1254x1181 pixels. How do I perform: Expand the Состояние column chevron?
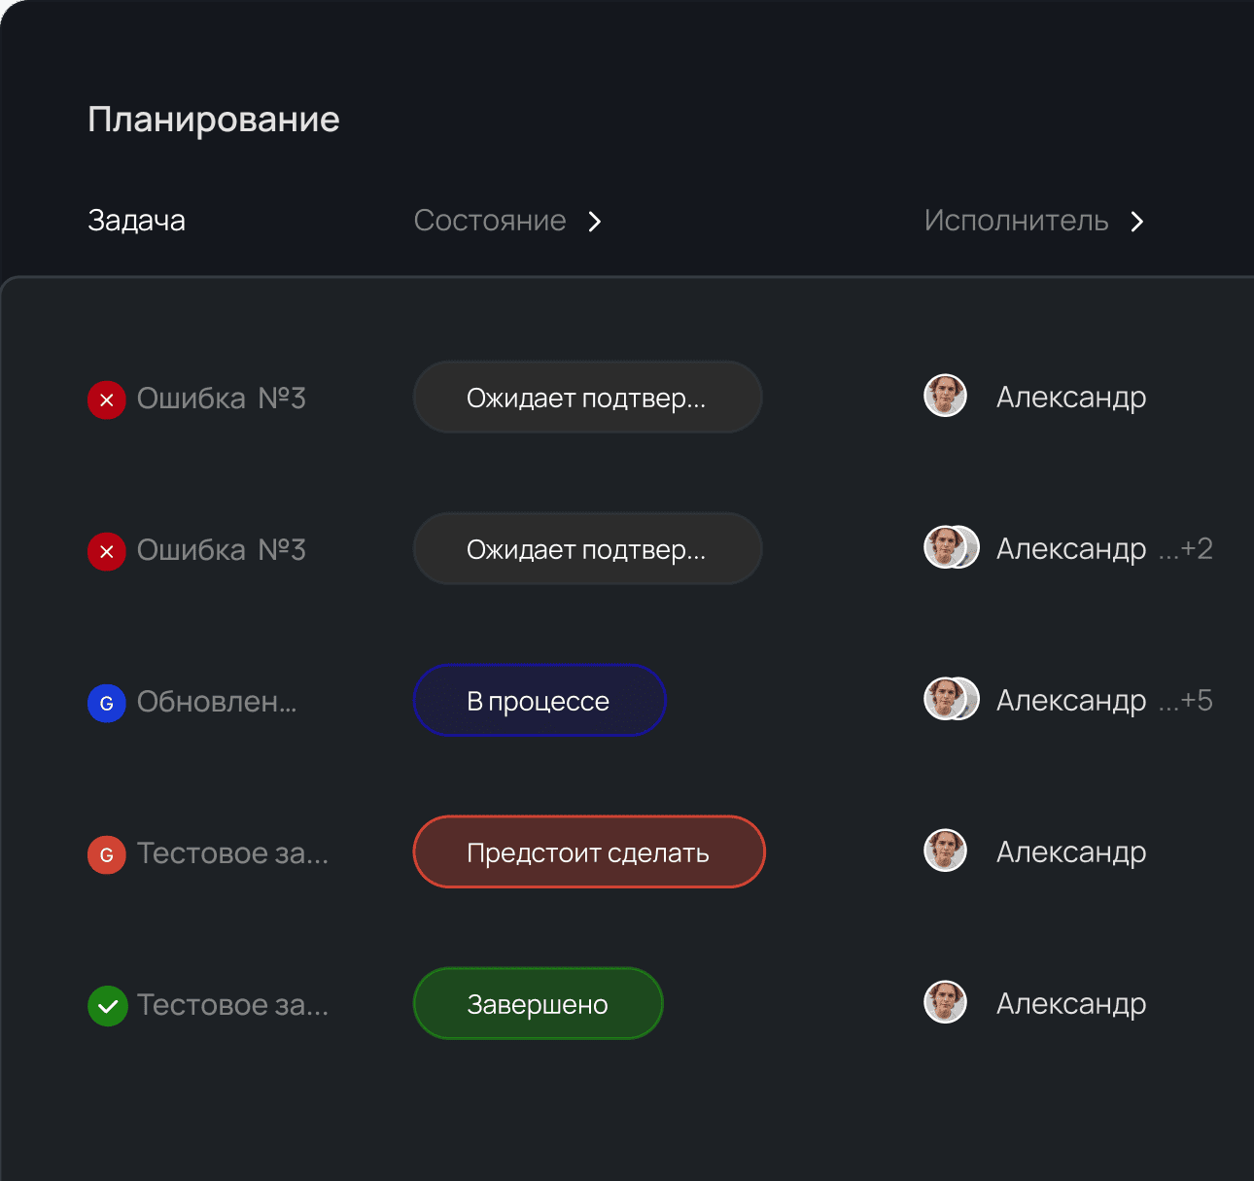595,222
